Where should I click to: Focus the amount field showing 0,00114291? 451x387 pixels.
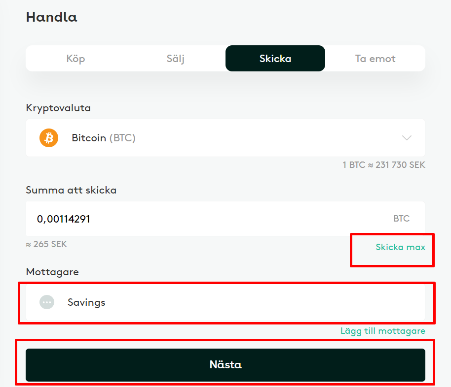[197, 219]
